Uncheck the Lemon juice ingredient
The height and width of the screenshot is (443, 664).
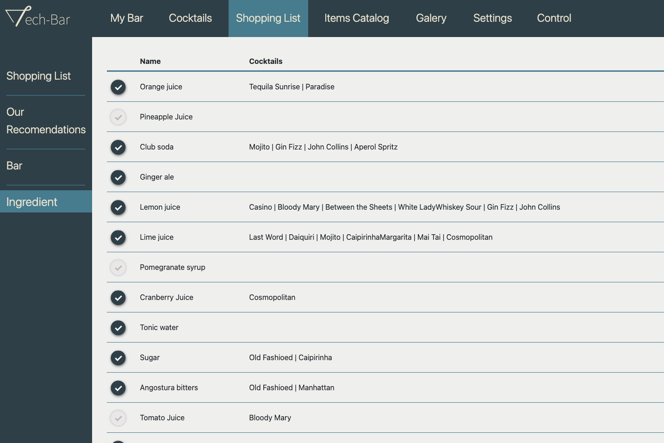pos(118,207)
